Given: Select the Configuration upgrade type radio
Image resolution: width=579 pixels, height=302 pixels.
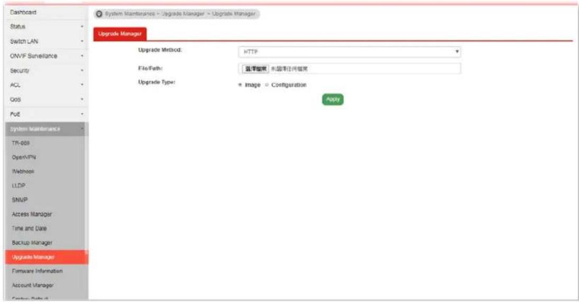Looking at the screenshot, I should [266, 85].
